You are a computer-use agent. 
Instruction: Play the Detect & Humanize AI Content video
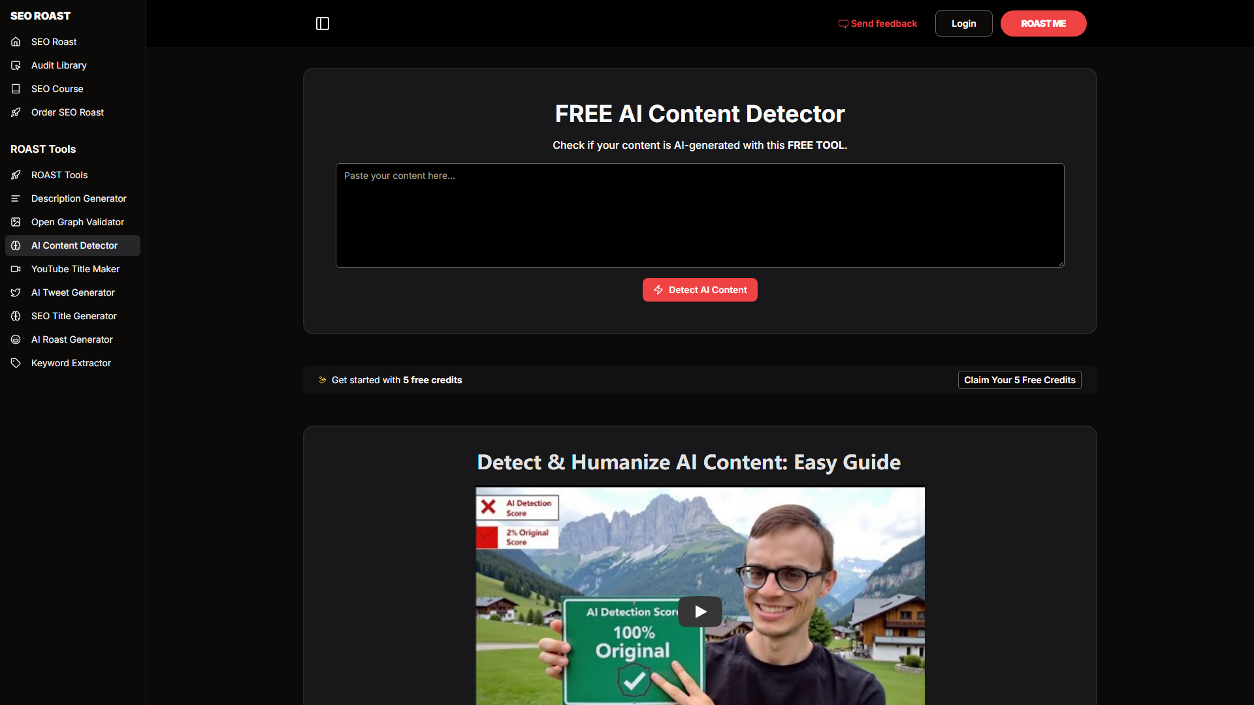[x=699, y=611]
